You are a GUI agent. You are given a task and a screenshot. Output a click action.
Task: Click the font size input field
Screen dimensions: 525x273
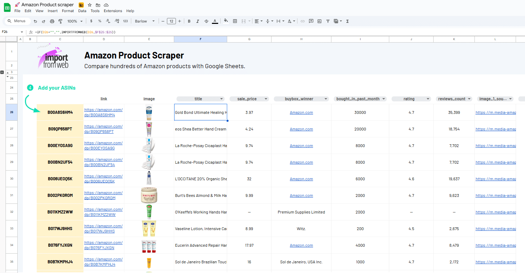[171, 21]
